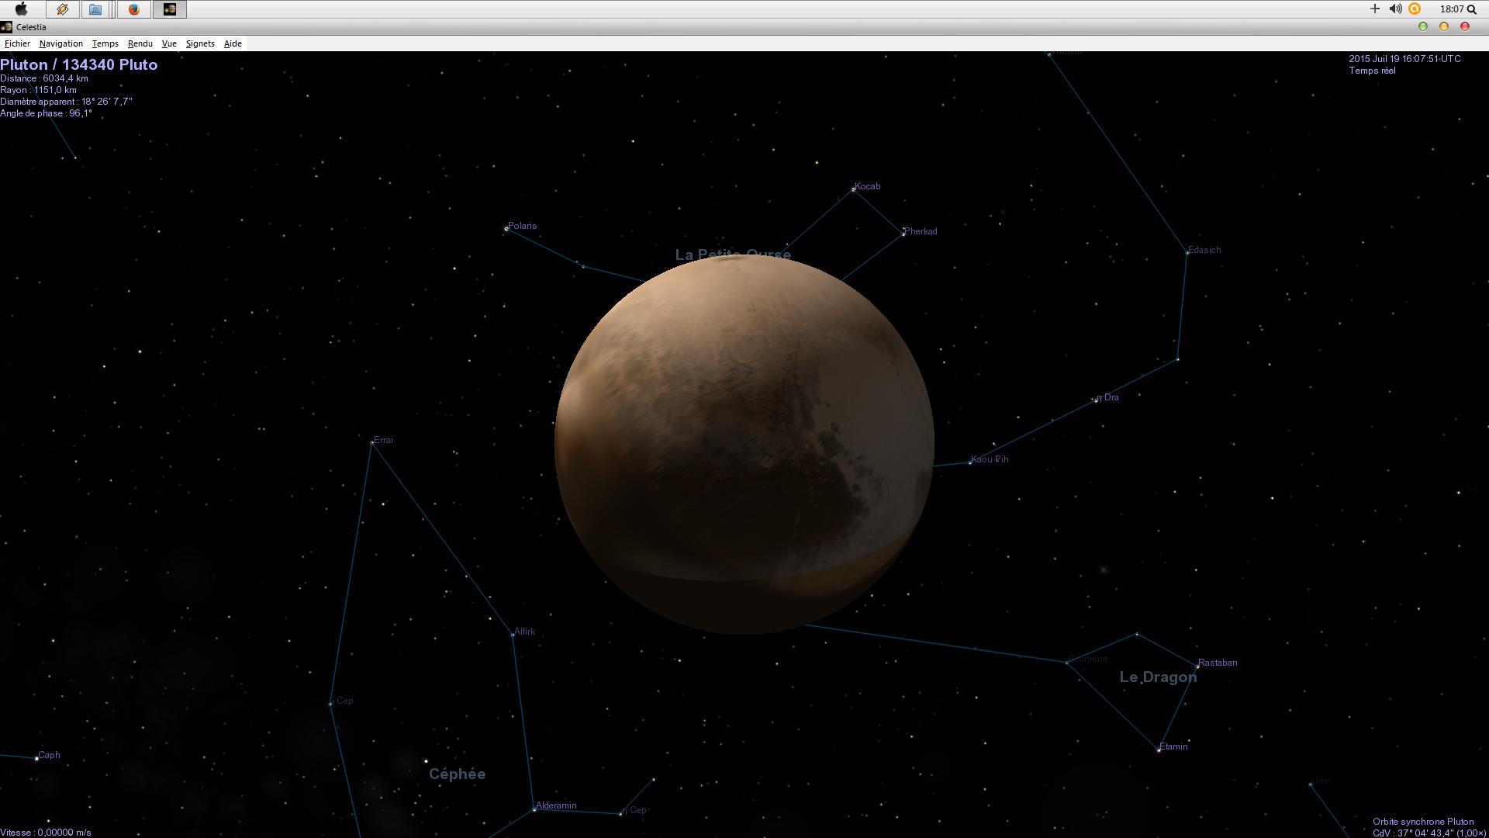Open the Apple logo menu

22,9
